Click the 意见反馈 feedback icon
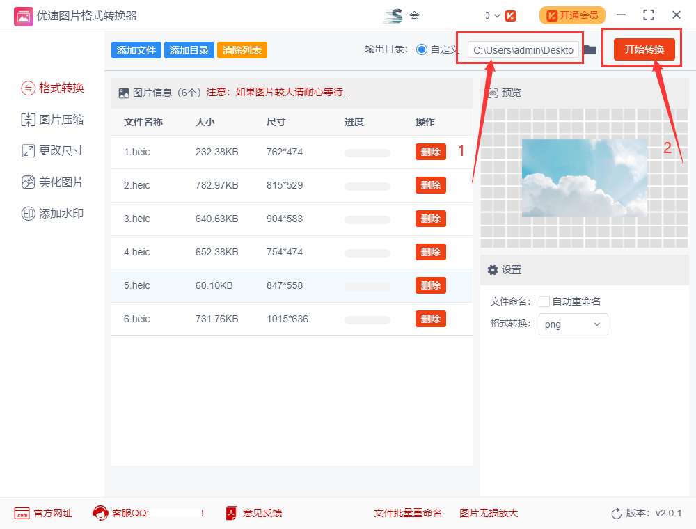The height and width of the screenshot is (529, 696). [230, 513]
